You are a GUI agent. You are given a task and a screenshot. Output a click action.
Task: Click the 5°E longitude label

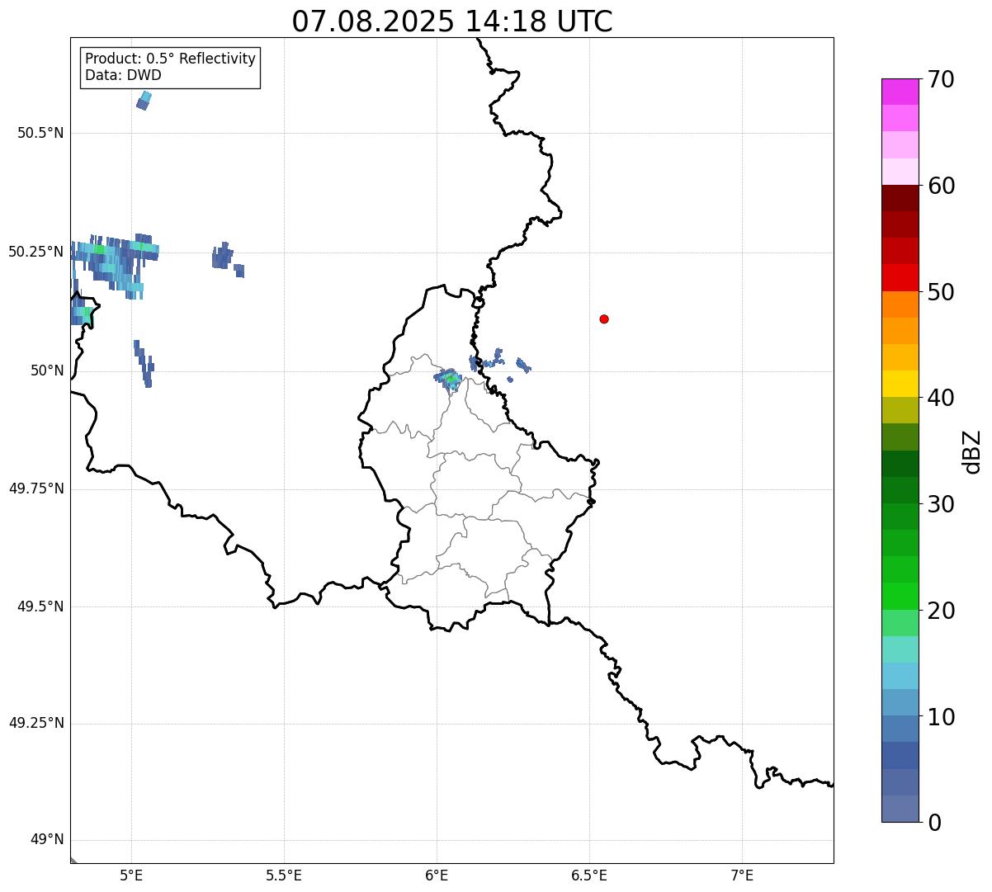point(131,875)
